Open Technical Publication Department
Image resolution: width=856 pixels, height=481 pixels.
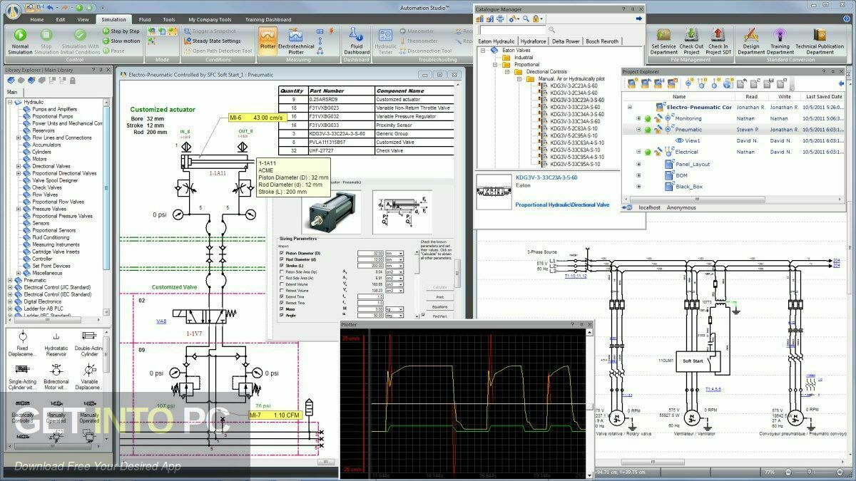tap(820, 41)
